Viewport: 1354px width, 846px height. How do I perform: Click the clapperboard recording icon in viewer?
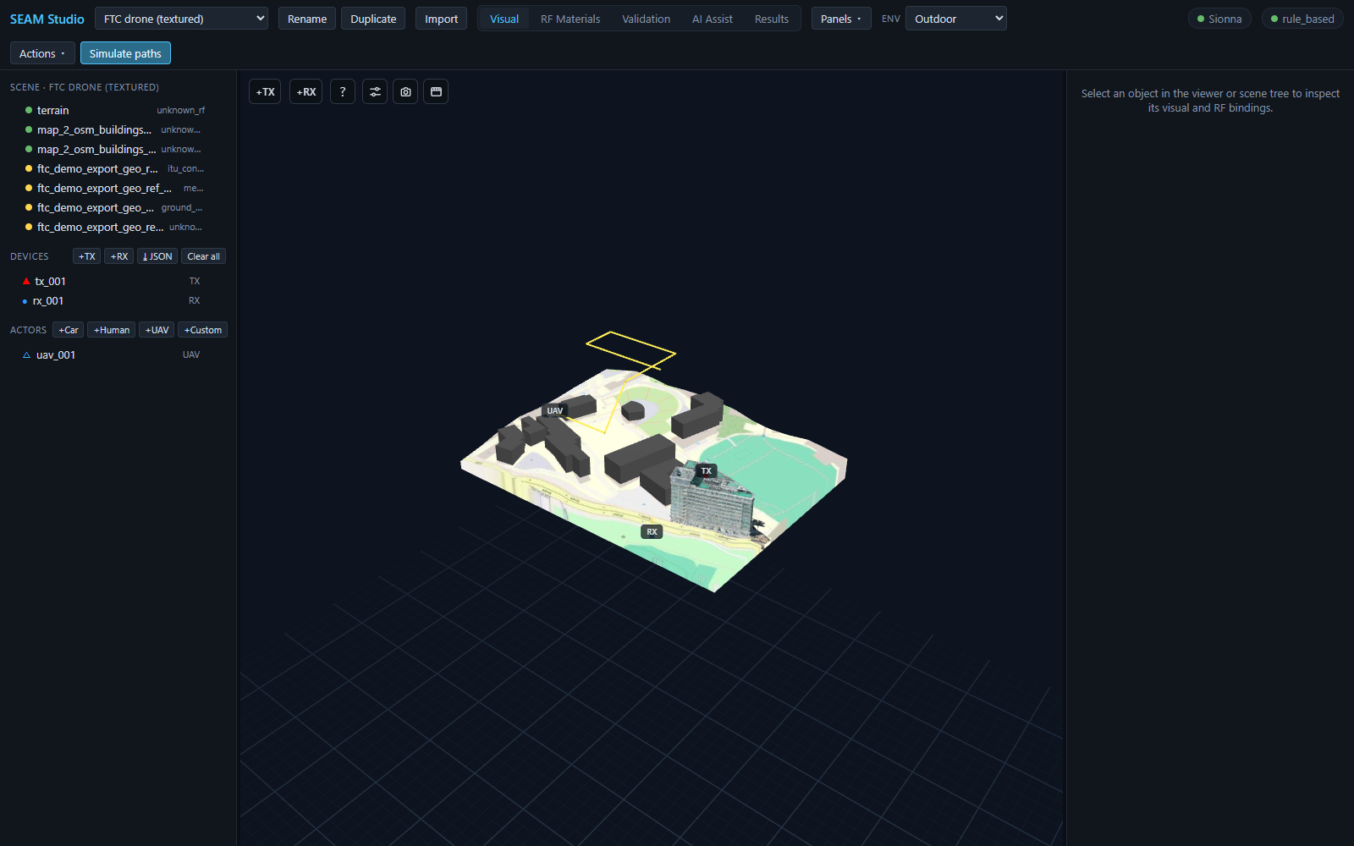pyautogui.click(x=436, y=91)
